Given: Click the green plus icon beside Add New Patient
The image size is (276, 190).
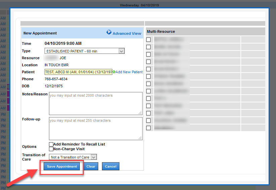Looking at the screenshot, I should [114, 72].
